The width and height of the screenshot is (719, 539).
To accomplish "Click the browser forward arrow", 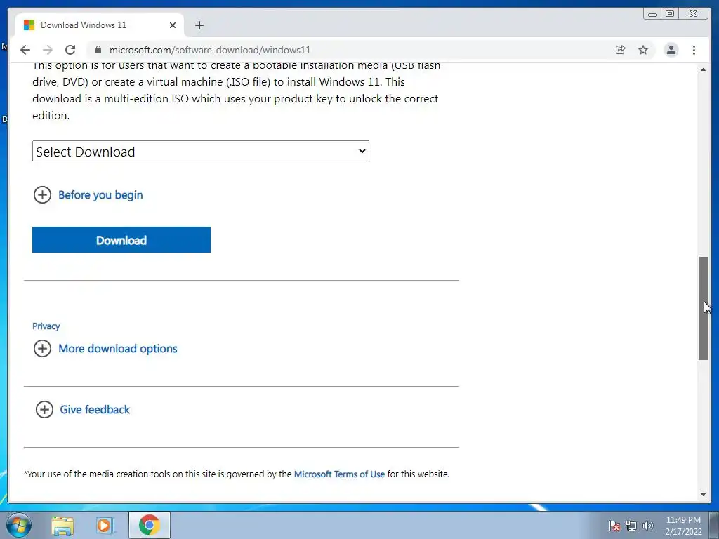I will click(x=48, y=50).
